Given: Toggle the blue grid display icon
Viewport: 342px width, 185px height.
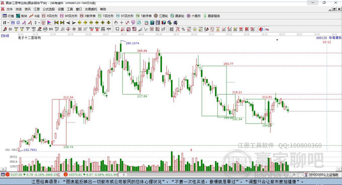Looking at the screenshot, I should tap(13, 23).
